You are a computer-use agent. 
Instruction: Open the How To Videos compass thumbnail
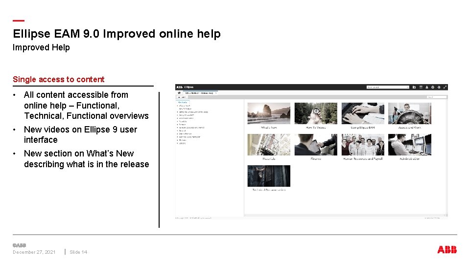(316, 113)
